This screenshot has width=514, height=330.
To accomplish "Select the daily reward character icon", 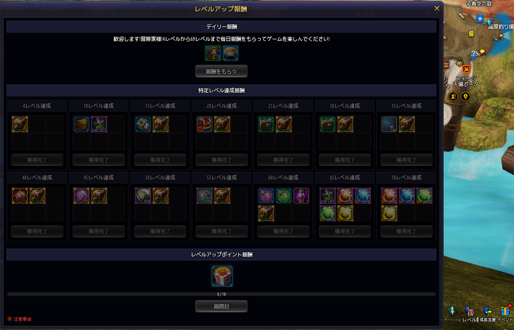I will tap(213, 53).
